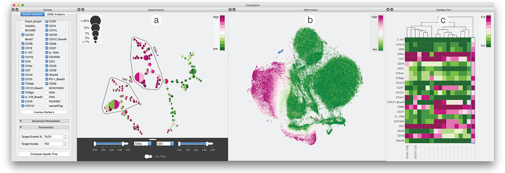The height and width of the screenshot is (173, 505).
Task: Close the tSNE Analysis panel
Action: [x=231, y=9]
